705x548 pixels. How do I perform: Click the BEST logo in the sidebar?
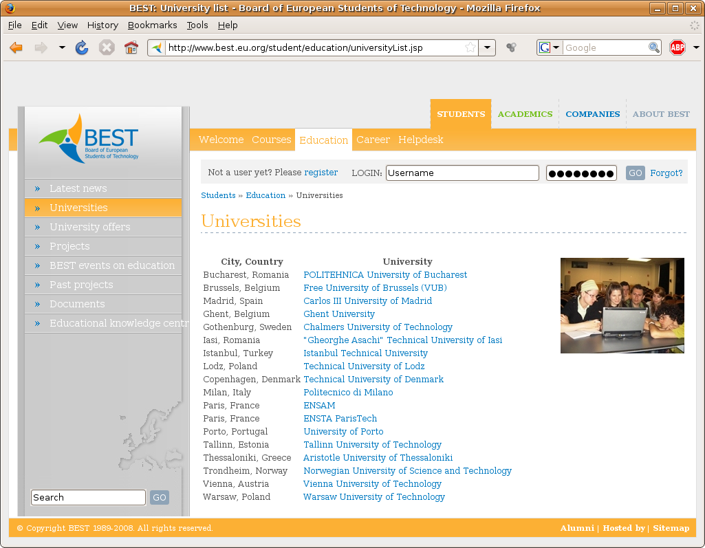[89, 138]
